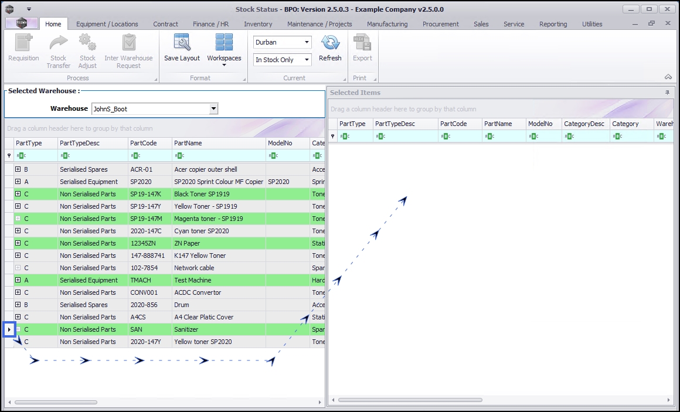The width and height of the screenshot is (680, 412).
Task: Sort by PartCode column in stock grid
Action: tap(150, 142)
